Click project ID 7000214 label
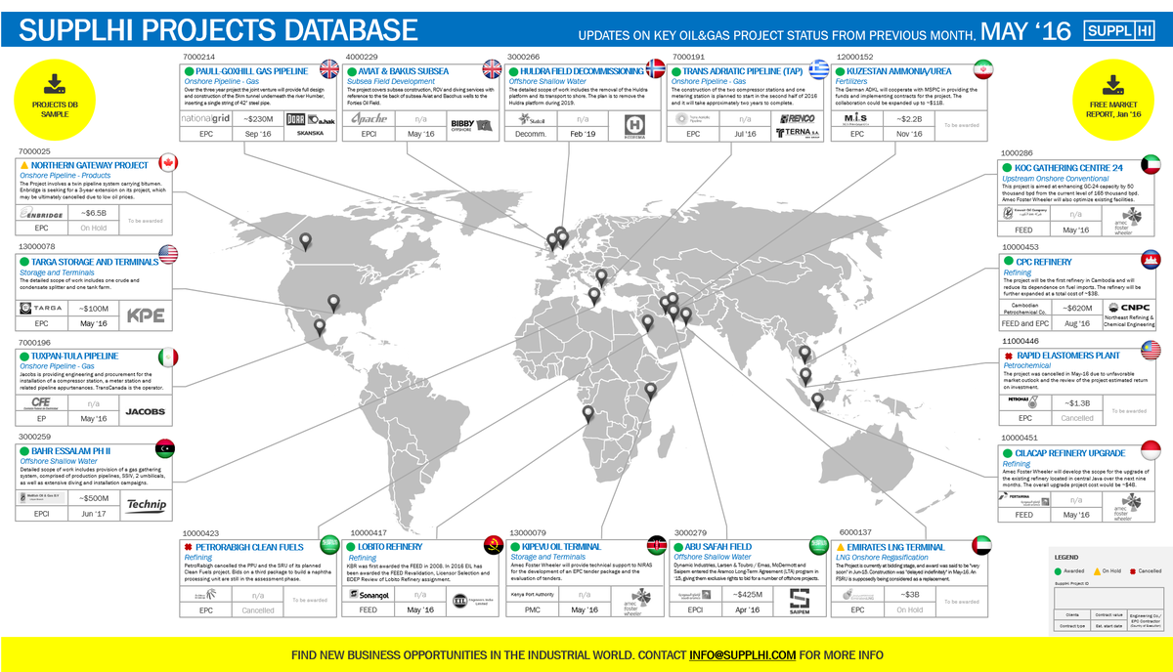 199,57
